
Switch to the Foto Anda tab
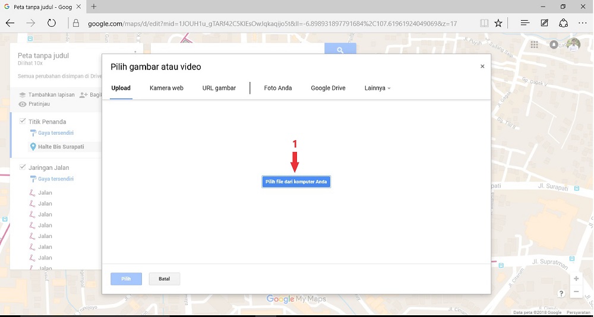click(x=277, y=88)
